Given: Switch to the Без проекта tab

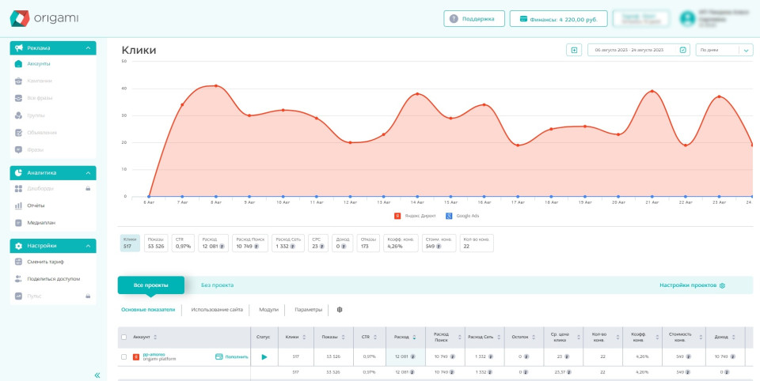Looking at the screenshot, I should (217, 285).
